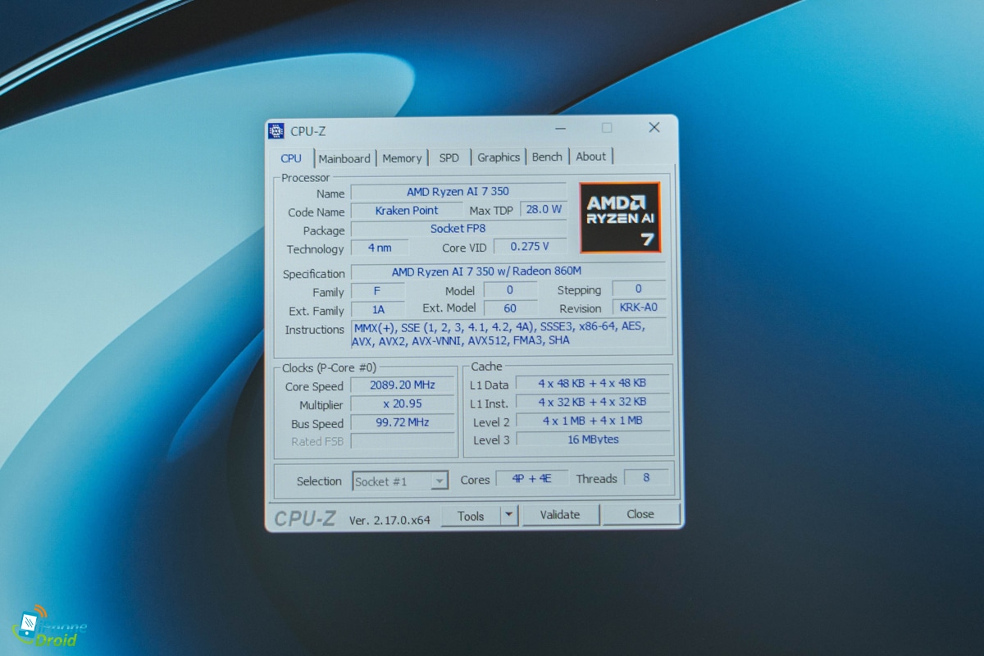Open the Bench tab

pyautogui.click(x=547, y=157)
